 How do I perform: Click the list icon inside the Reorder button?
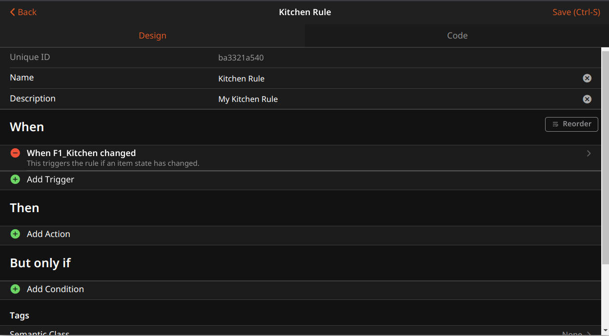555,124
